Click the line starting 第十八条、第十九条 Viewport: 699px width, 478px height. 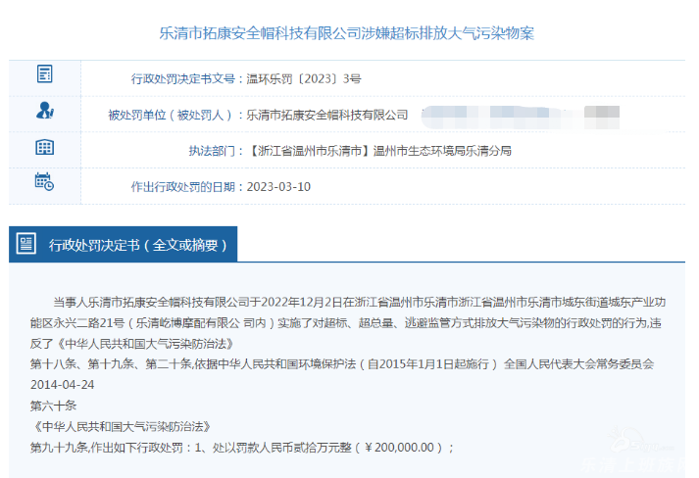342,364
